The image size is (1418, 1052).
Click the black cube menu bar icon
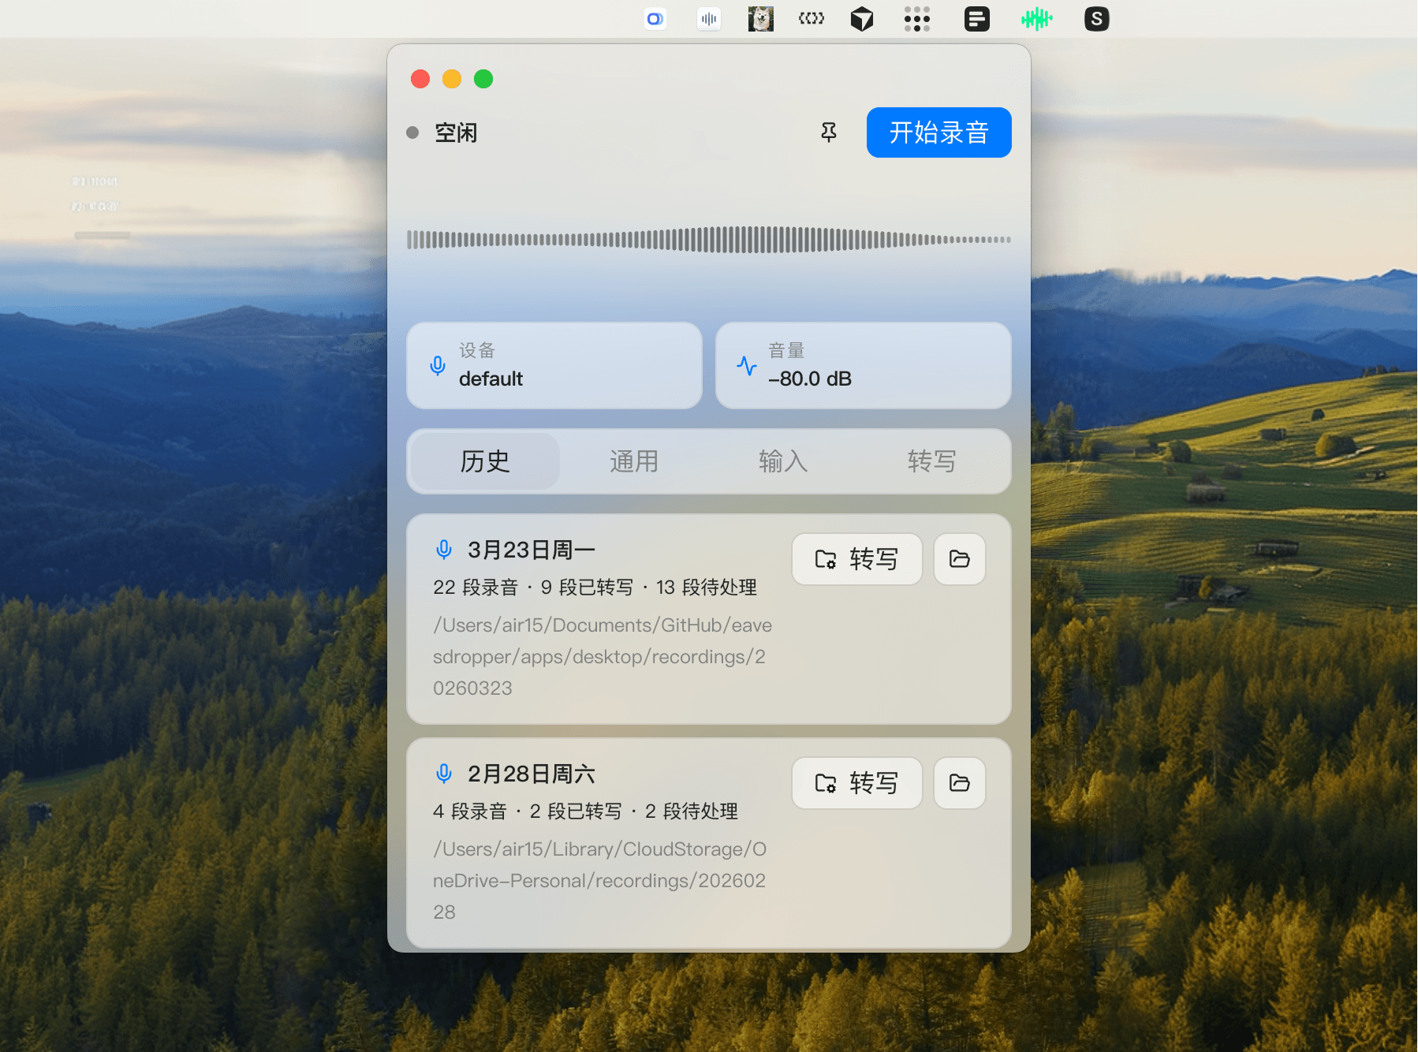861,19
